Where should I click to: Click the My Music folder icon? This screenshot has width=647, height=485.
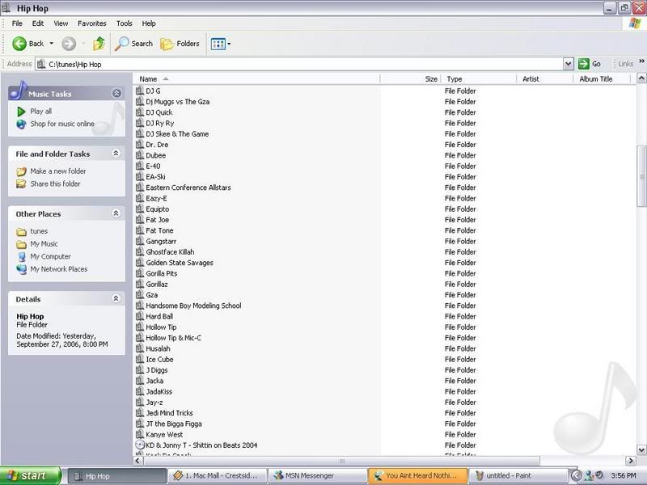(x=21, y=245)
